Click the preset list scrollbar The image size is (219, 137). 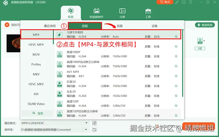point(182,63)
